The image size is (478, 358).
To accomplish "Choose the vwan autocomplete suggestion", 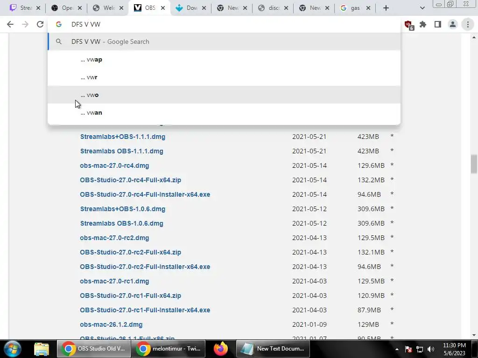I will (x=224, y=113).
